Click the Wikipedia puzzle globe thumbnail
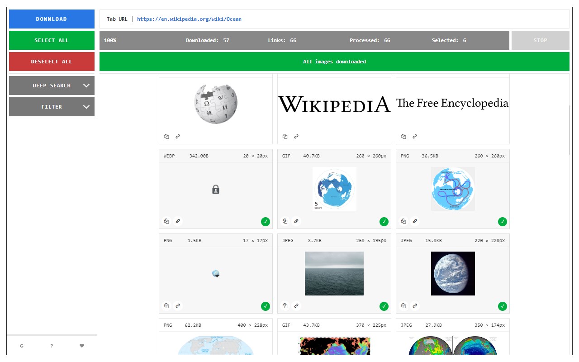 [216, 104]
